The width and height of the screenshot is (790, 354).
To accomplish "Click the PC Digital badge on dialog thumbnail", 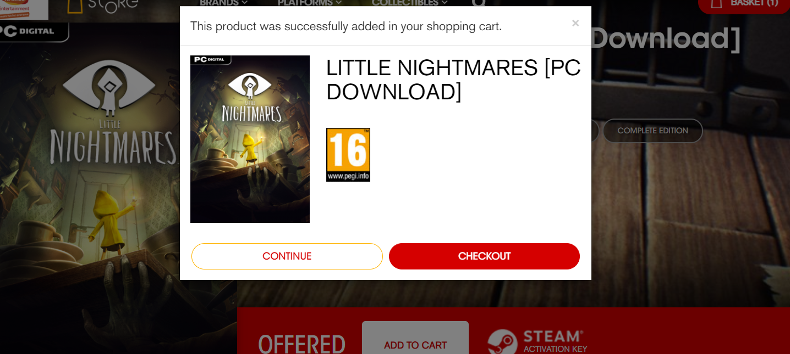I will tap(211, 60).
